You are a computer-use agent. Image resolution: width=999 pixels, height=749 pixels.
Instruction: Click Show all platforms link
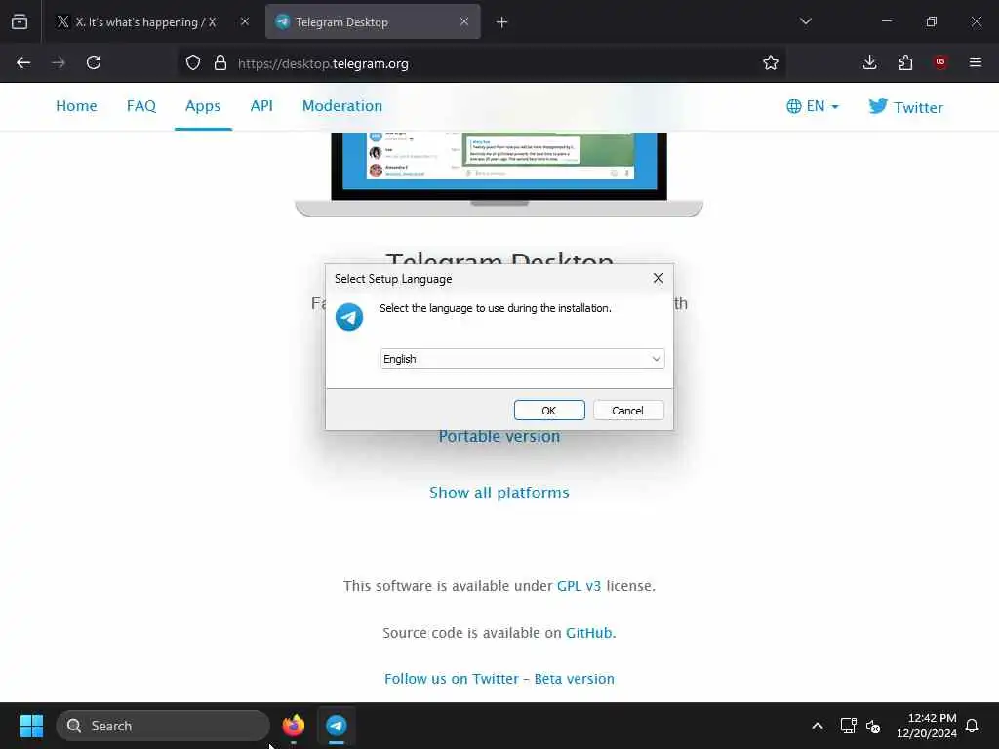[499, 493]
